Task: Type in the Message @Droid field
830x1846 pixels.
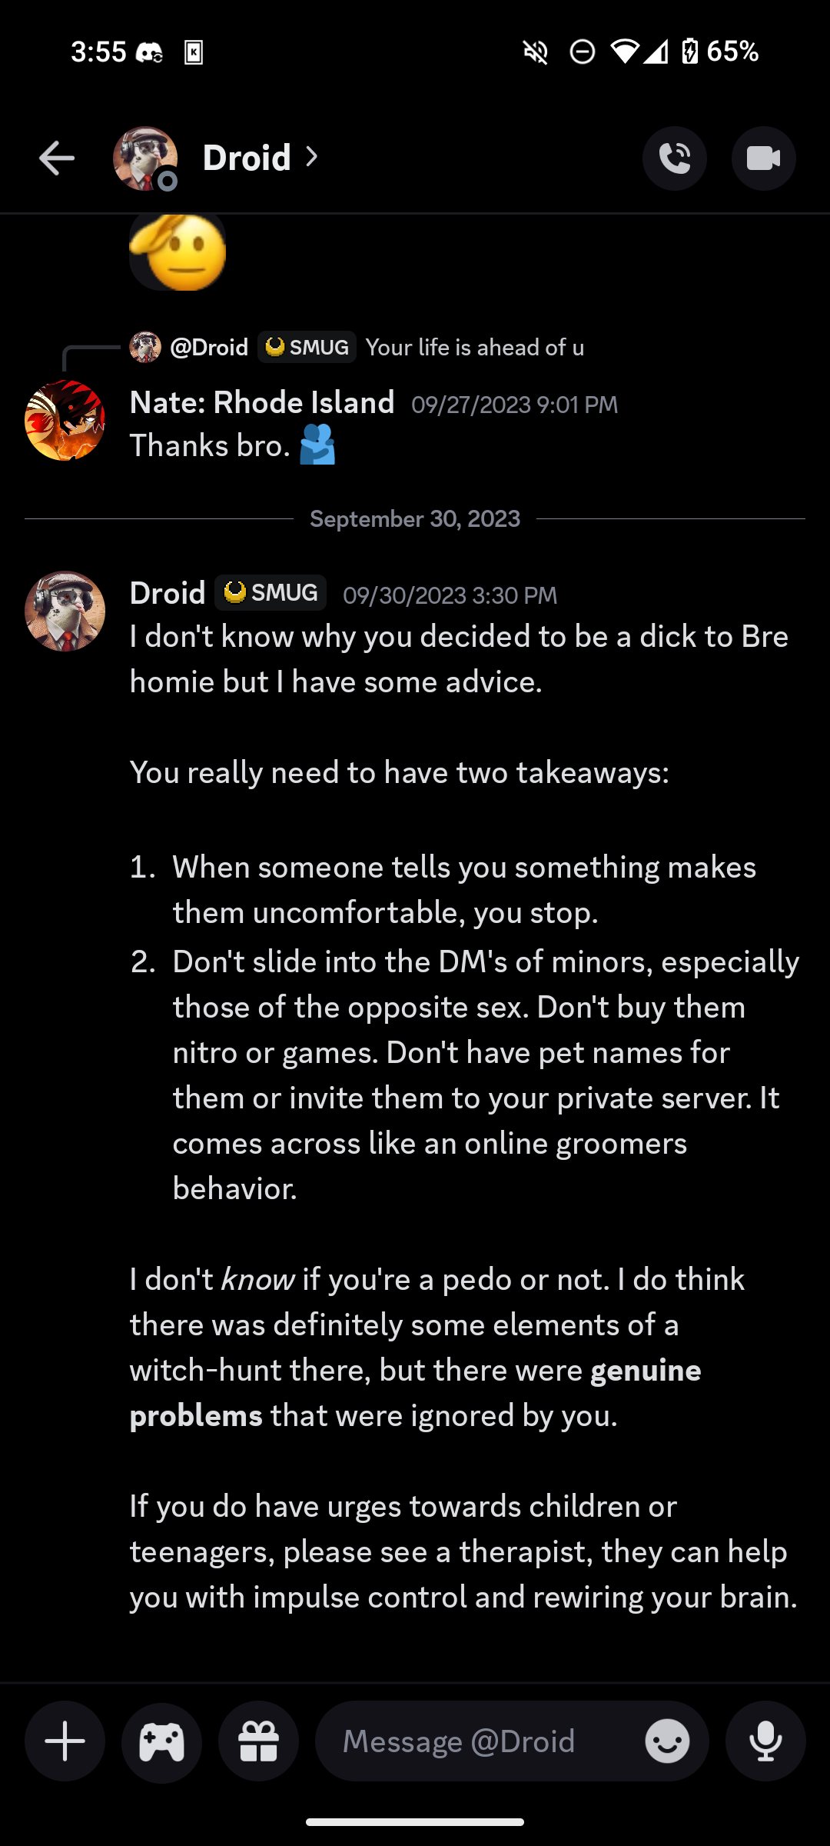Action: click(x=476, y=1741)
